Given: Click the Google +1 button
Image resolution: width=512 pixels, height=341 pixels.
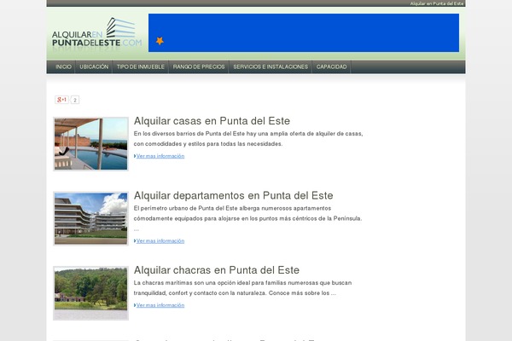Looking at the screenshot, I should (x=61, y=100).
